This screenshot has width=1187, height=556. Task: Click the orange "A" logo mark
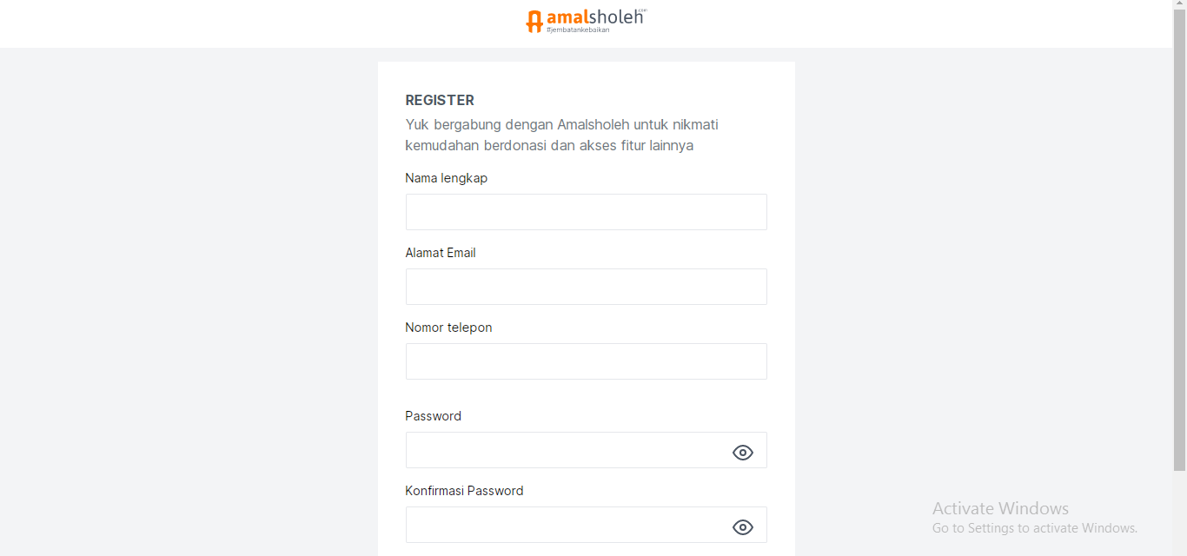[535, 20]
